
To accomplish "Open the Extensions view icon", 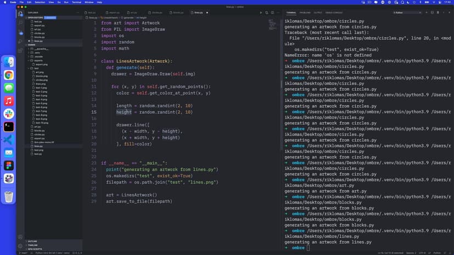I will click(x=20, y=50).
